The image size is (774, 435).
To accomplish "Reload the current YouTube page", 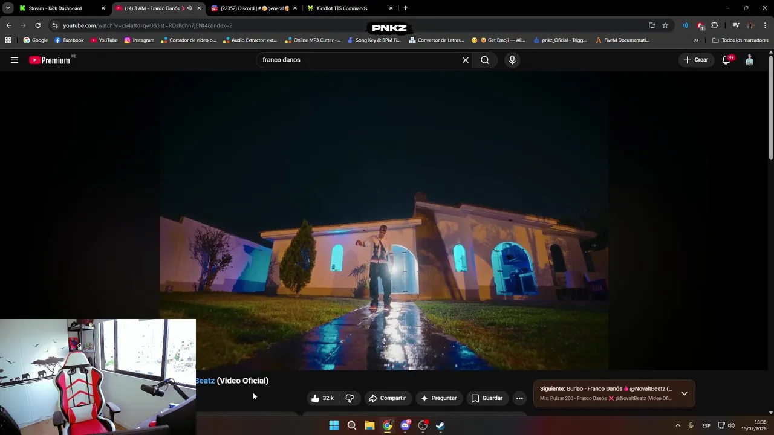I will coord(37,25).
